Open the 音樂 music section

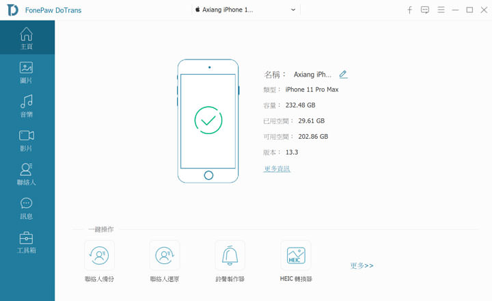pos(27,107)
